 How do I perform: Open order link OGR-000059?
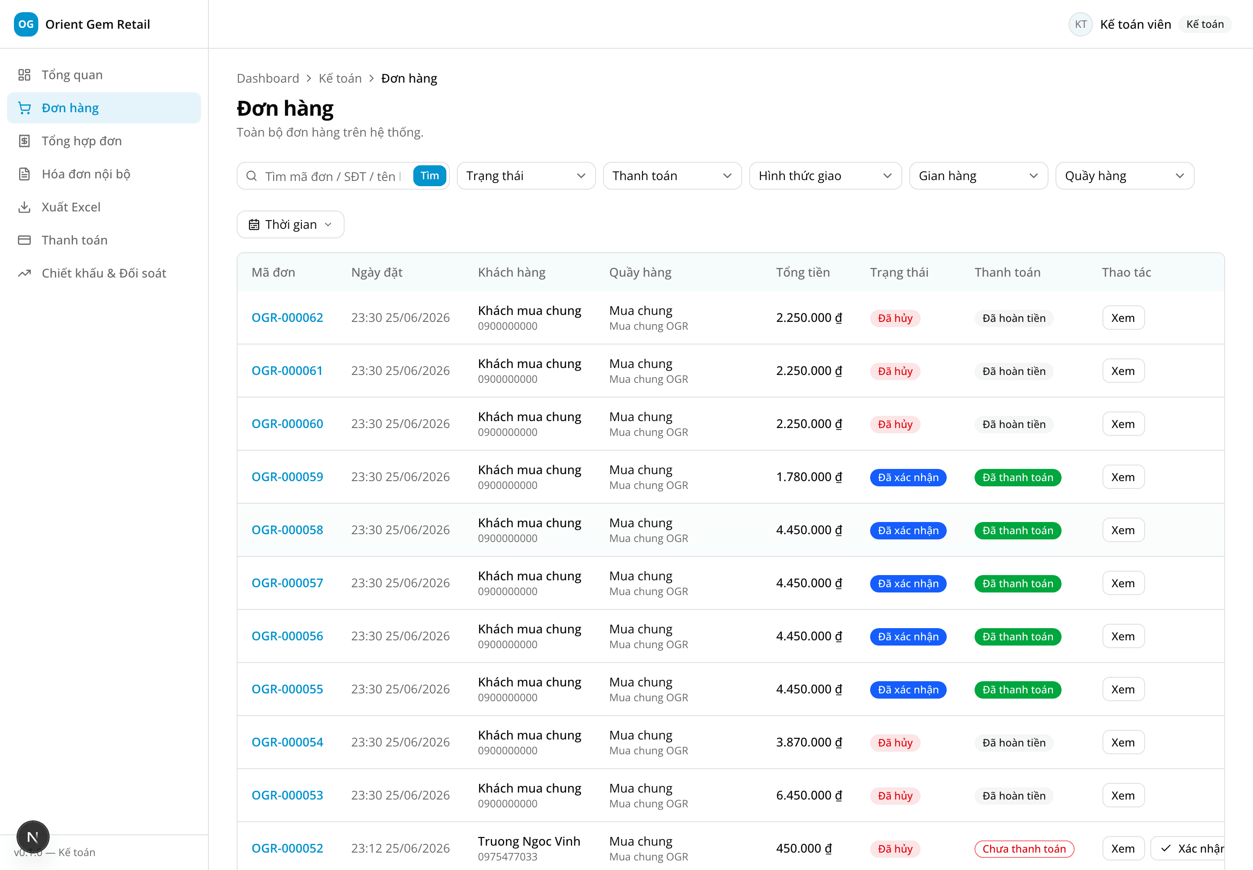[287, 477]
